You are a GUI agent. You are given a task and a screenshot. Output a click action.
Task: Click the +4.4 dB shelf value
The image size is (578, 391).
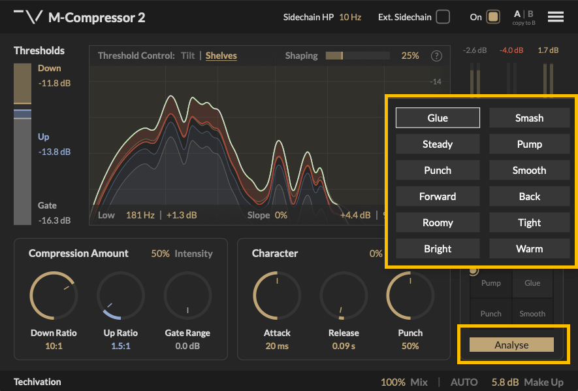point(355,215)
